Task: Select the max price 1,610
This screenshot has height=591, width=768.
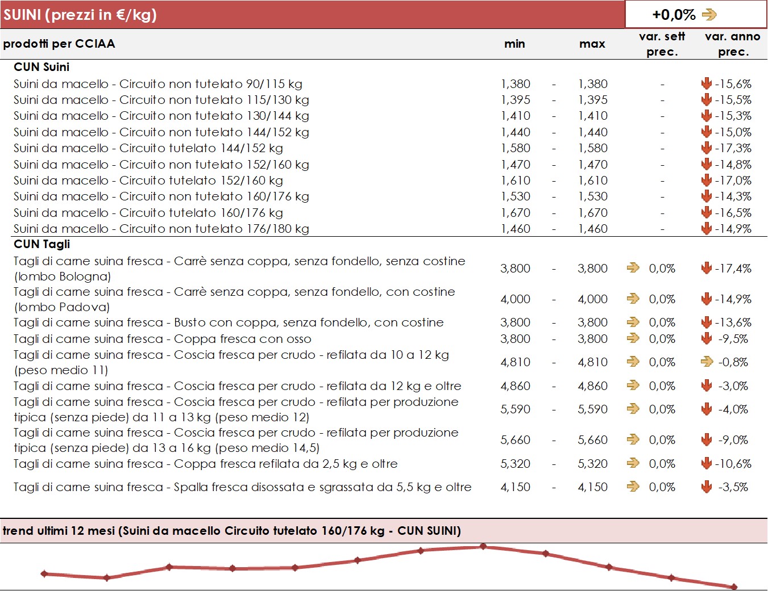Action: (593, 181)
